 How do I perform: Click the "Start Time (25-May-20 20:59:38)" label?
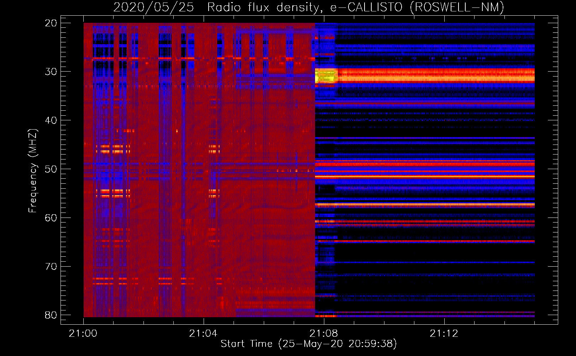(x=309, y=344)
